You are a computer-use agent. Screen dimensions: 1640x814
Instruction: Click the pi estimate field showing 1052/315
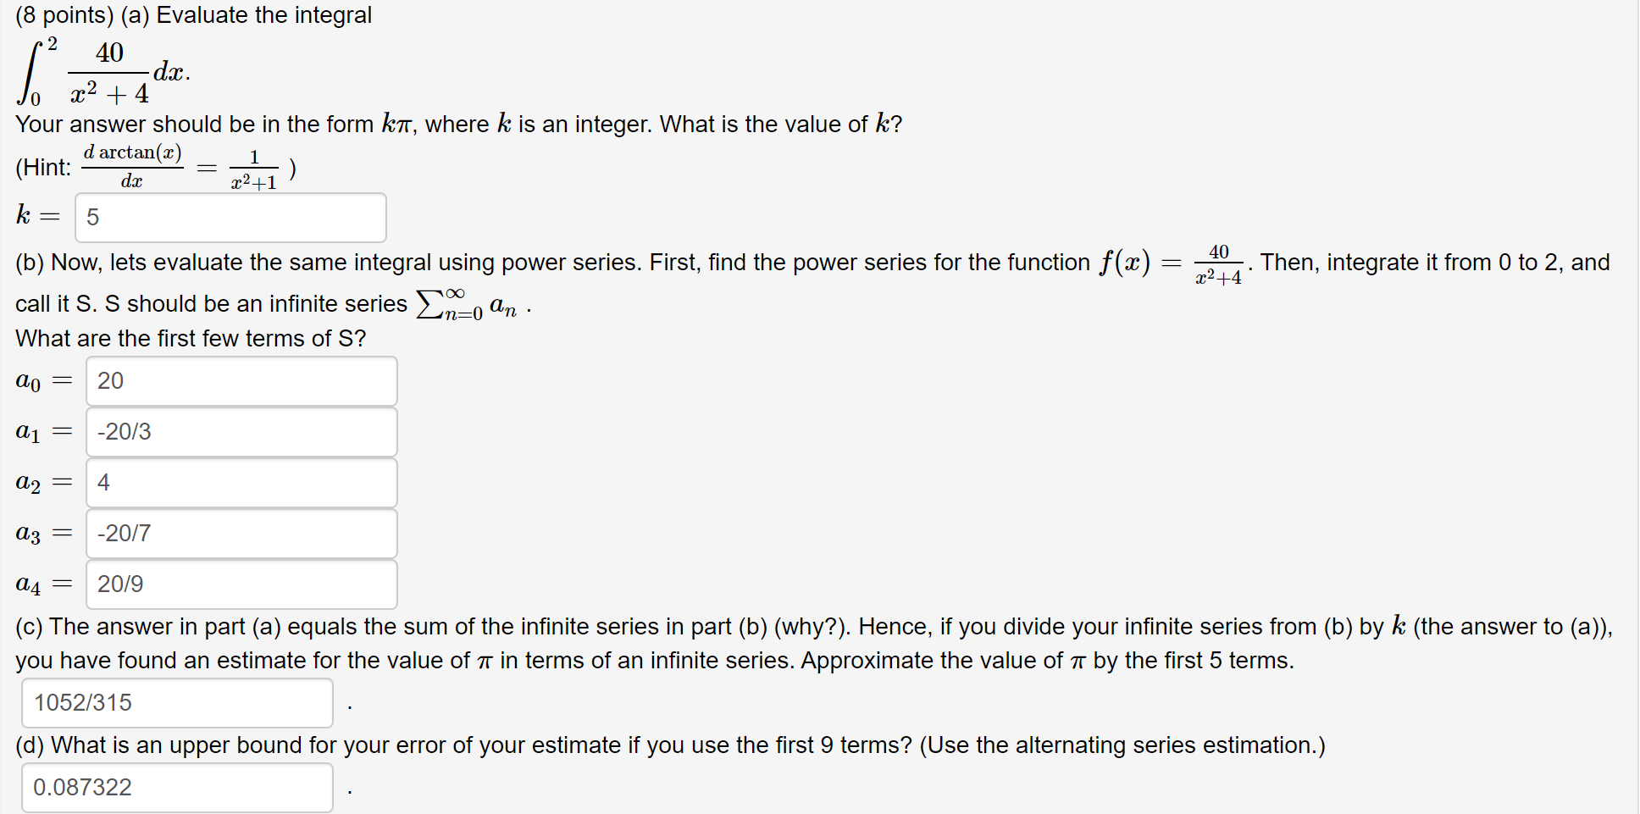click(x=175, y=702)
